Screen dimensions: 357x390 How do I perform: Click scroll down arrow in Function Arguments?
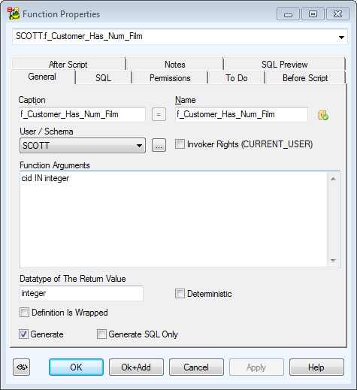[333, 261]
